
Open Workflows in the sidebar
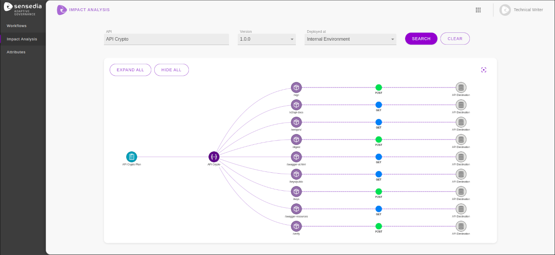click(17, 26)
